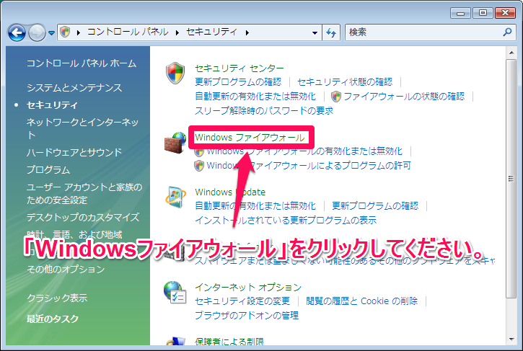Click 更新プログラムの確認 under Windows Update
Viewport: 523px width, 351px height.
375,206
